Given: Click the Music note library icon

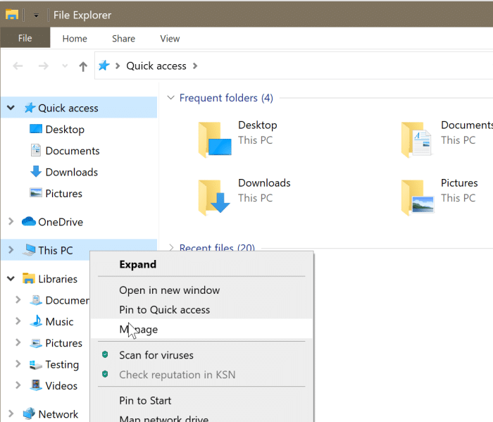Looking at the screenshot, I should [x=36, y=321].
